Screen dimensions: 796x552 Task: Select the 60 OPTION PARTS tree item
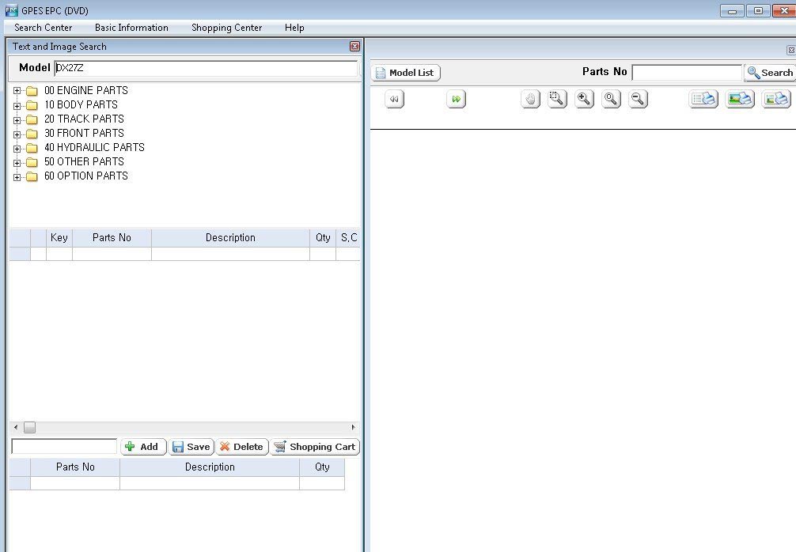pos(85,176)
